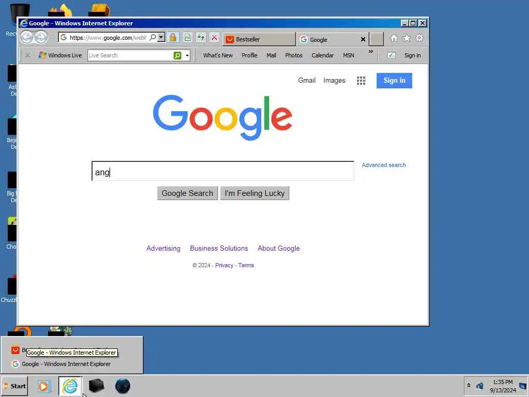Open the Google Images link
529x397 pixels.
(334, 80)
